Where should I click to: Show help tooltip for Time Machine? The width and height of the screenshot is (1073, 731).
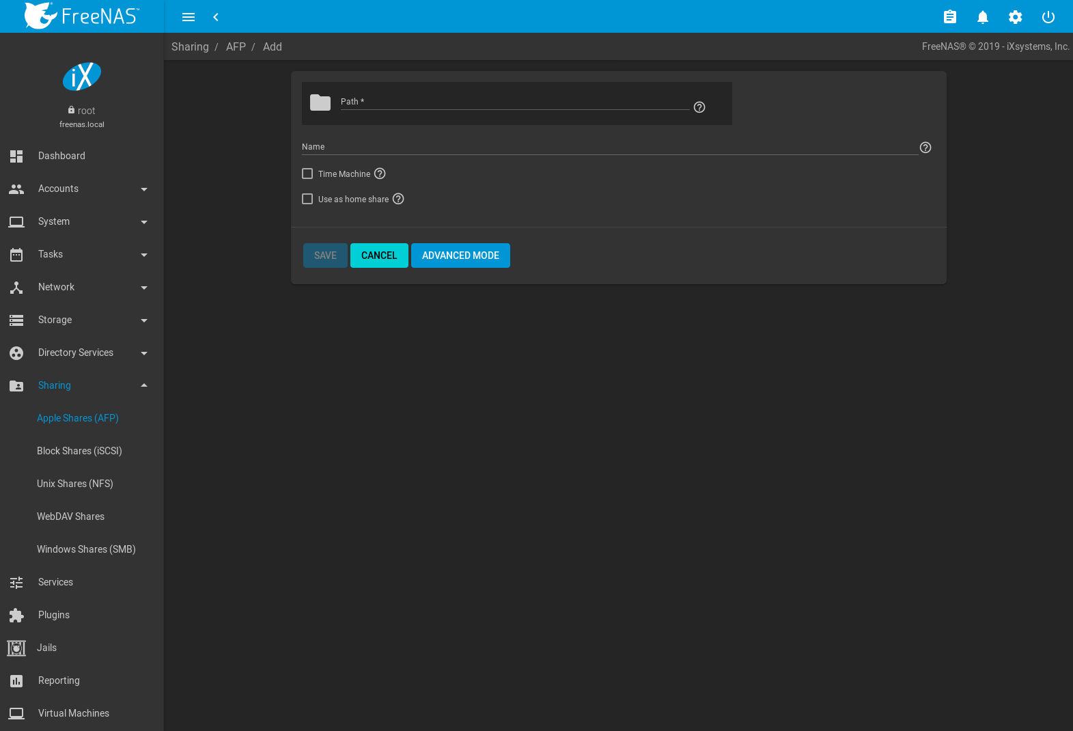coord(380,174)
